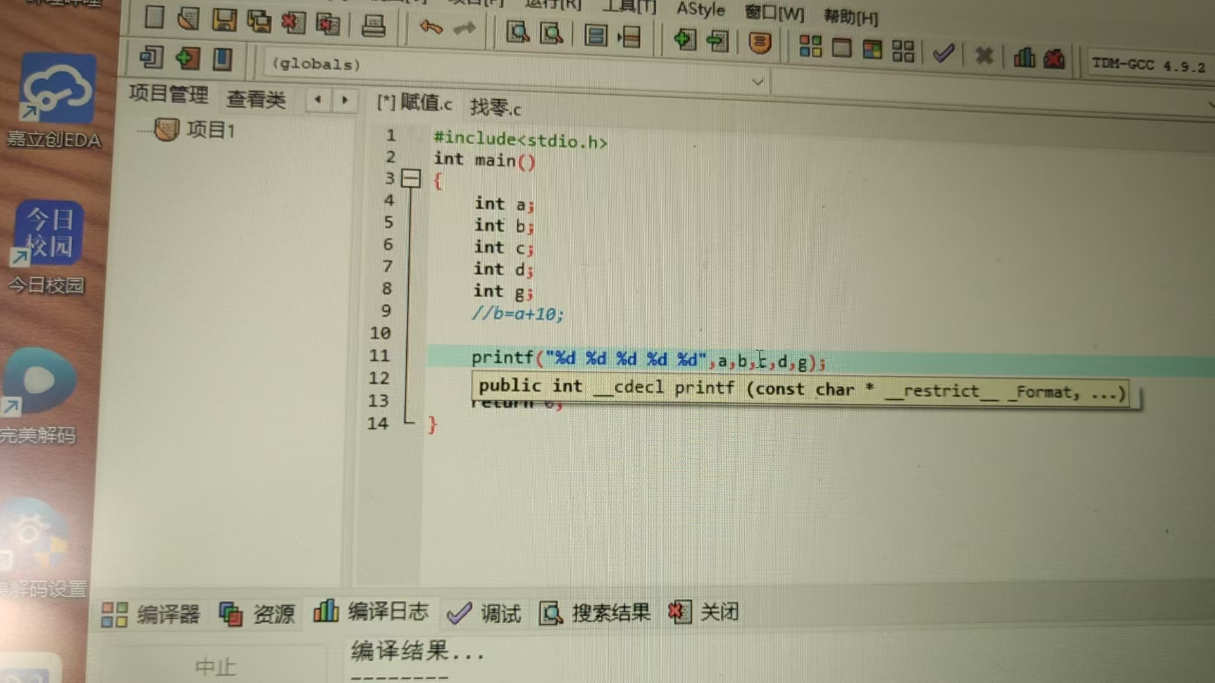Screen dimensions: 1215x683
Task: Click the Save file toolbar icon
Action: 224,20
